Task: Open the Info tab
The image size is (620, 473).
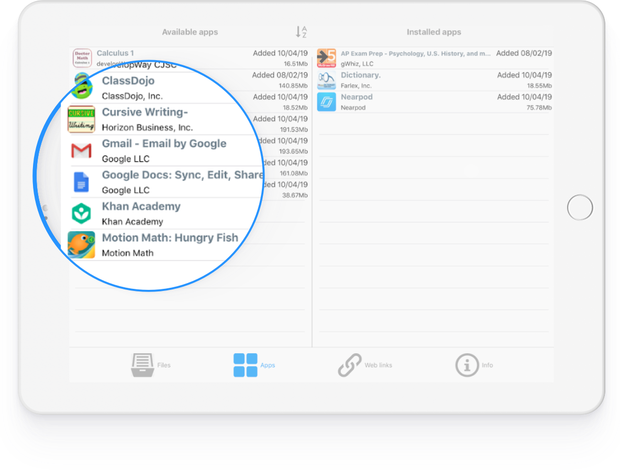Action: pos(474,365)
